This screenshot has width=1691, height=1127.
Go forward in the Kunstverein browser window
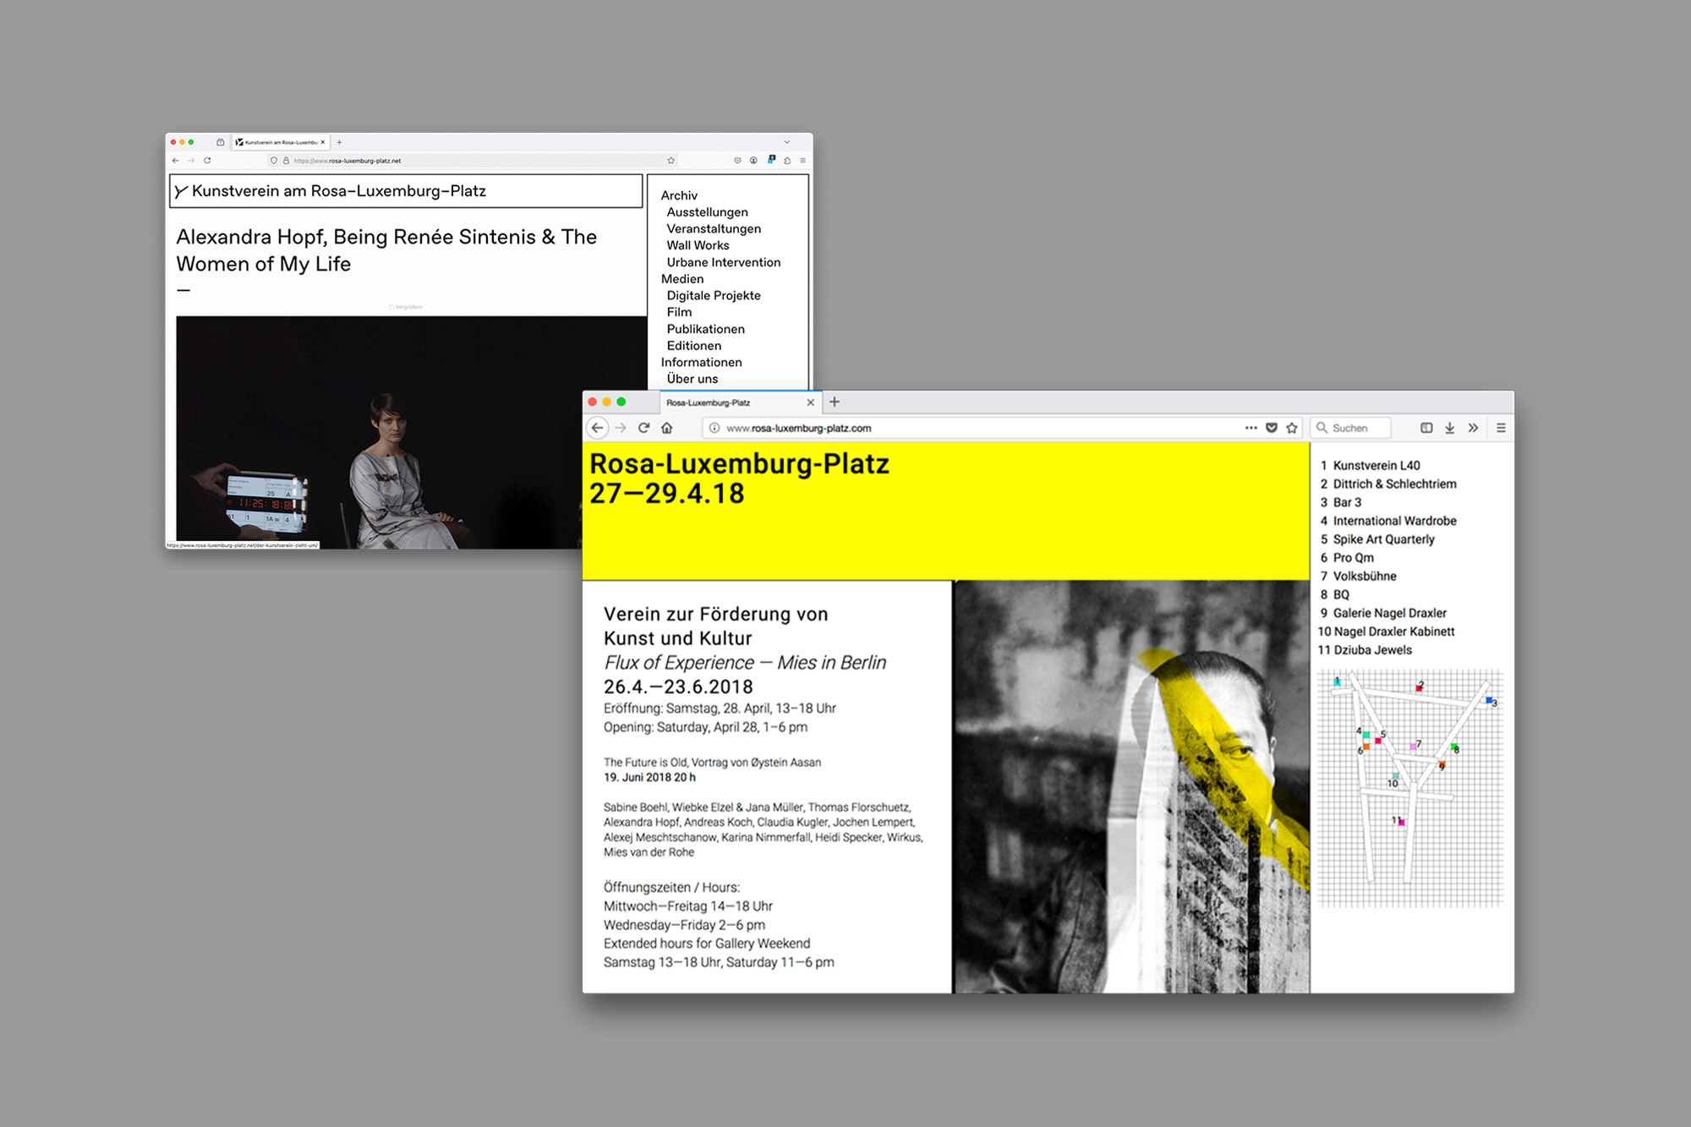[x=191, y=161]
